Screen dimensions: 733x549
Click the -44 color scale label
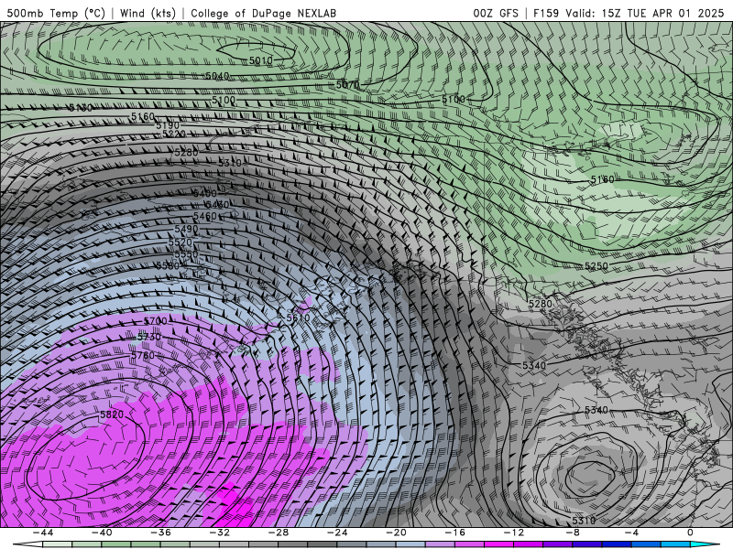point(43,533)
